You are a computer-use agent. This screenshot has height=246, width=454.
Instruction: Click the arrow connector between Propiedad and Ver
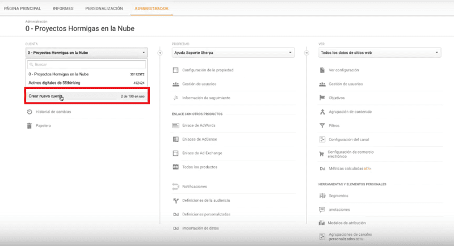(x=306, y=53)
